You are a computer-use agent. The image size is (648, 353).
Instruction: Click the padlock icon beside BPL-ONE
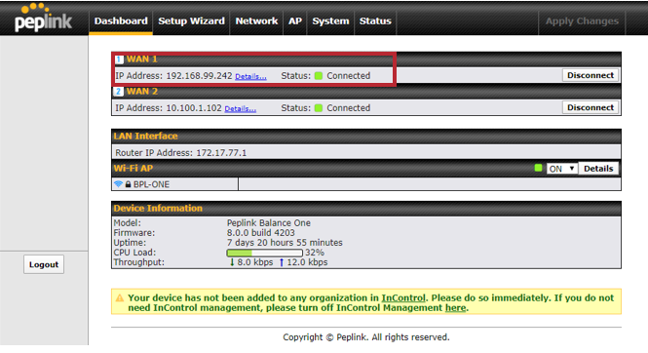(128, 184)
